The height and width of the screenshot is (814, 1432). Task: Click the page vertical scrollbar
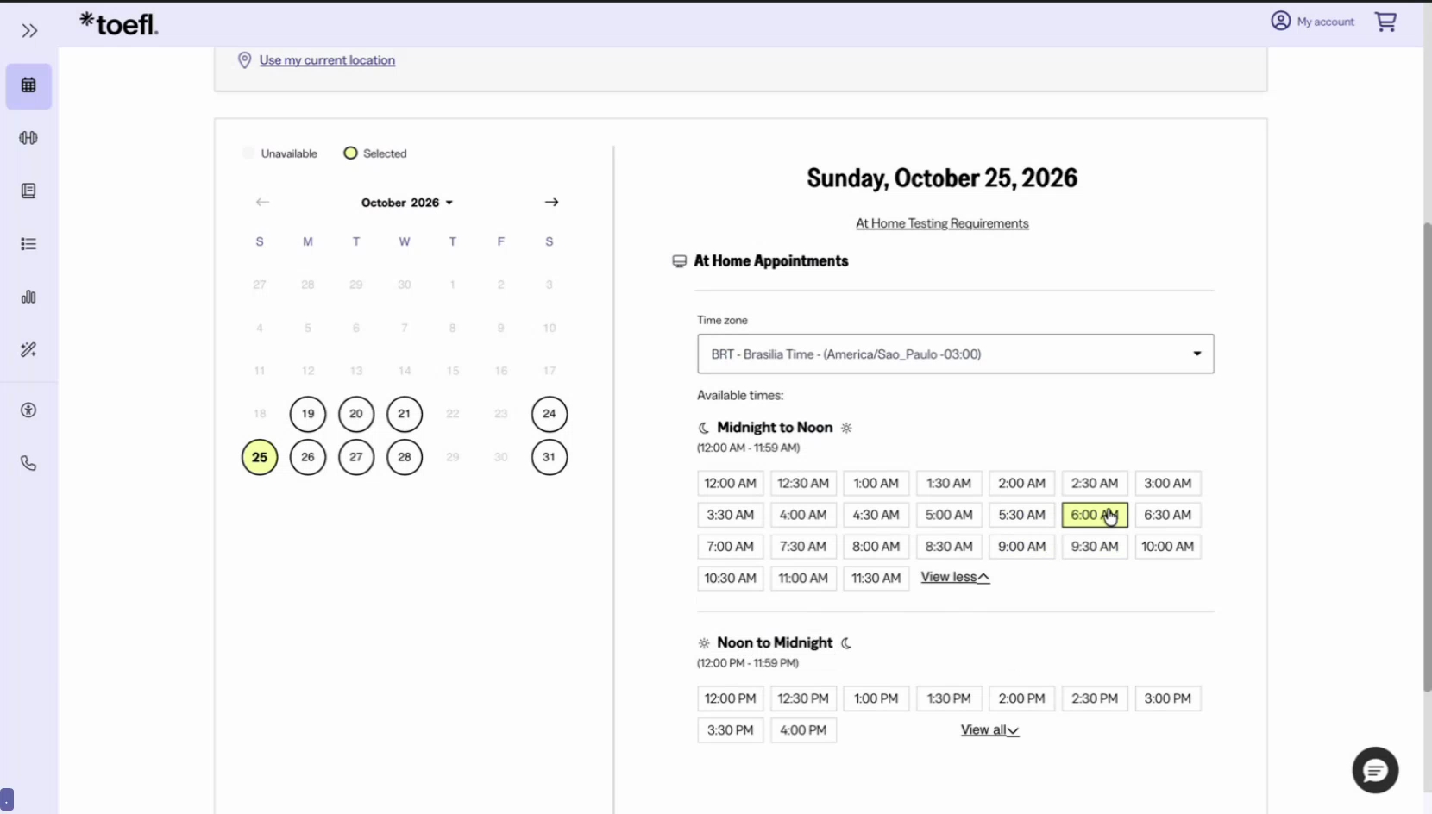(x=1427, y=457)
